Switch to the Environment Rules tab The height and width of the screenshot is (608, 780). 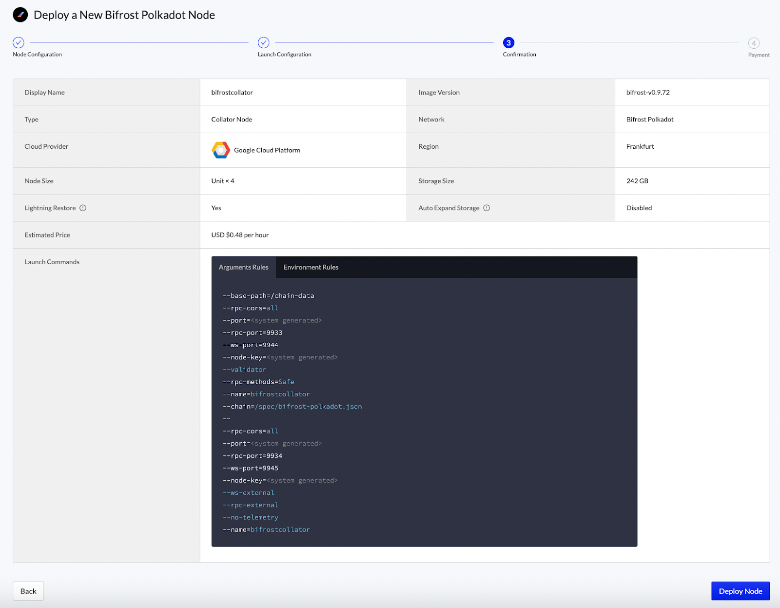coord(311,267)
